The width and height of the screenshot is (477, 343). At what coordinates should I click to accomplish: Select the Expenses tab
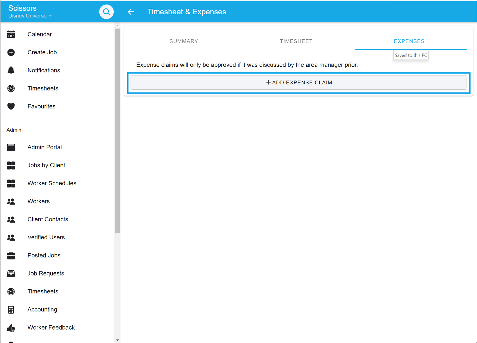point(409,41)
